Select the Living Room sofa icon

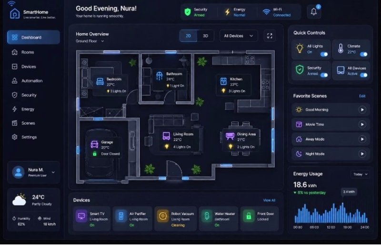click(x=166, y=136)
